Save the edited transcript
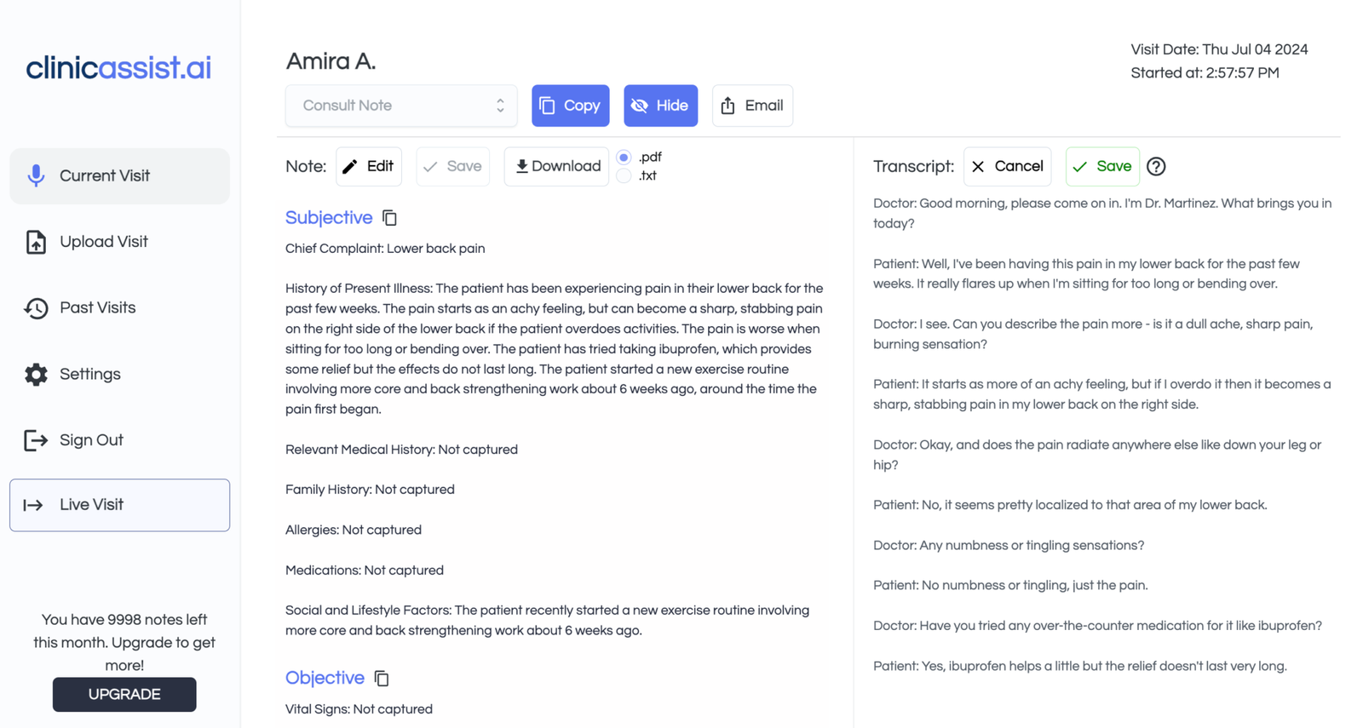Screen dimensions: 1363x728 1102,166
